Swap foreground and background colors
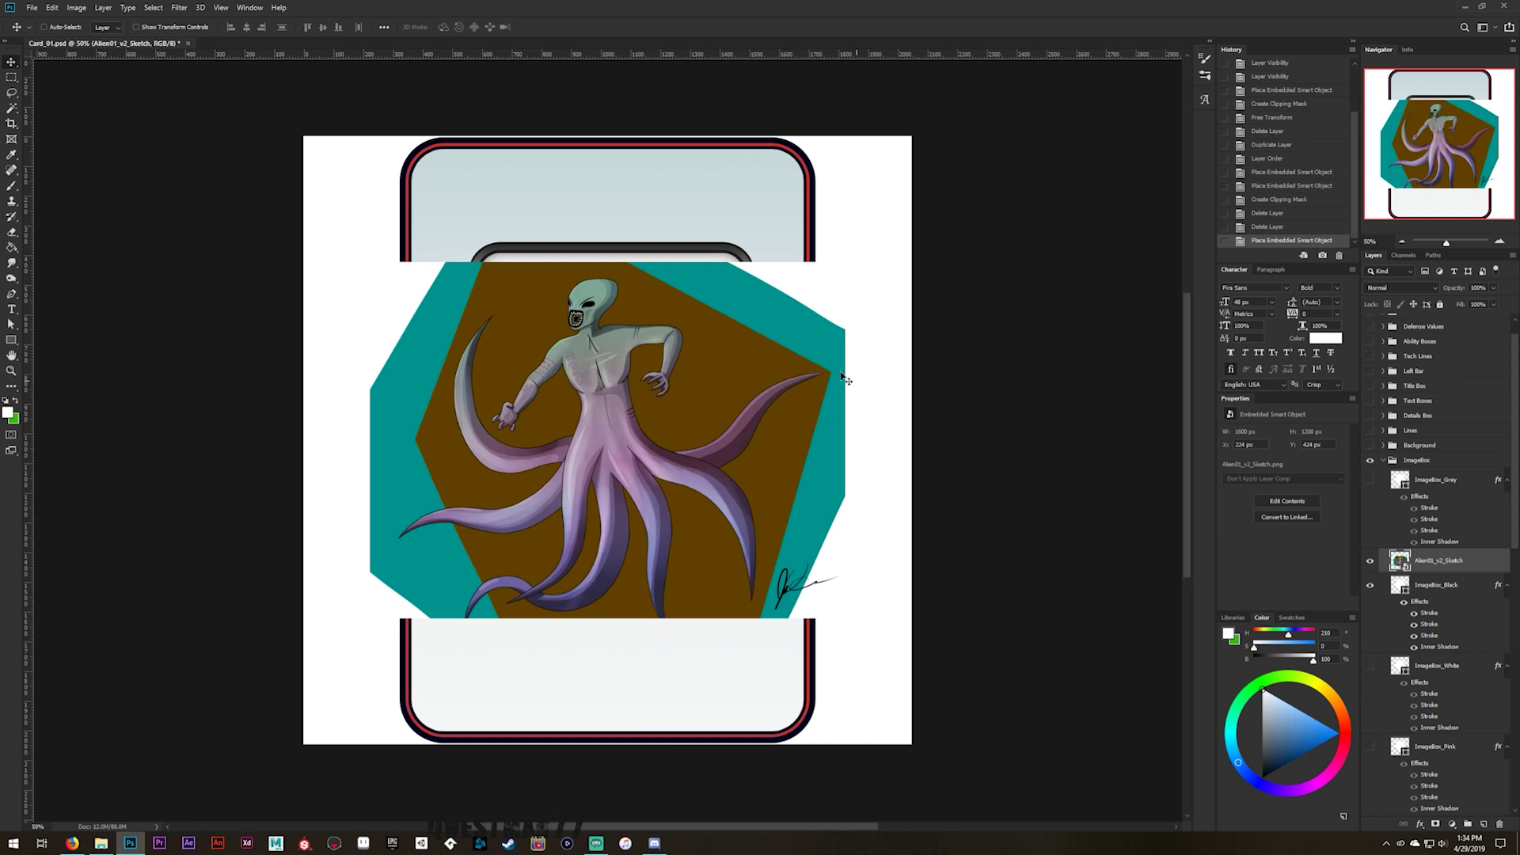Screen dimensions: 1520x855 point(15,401)
